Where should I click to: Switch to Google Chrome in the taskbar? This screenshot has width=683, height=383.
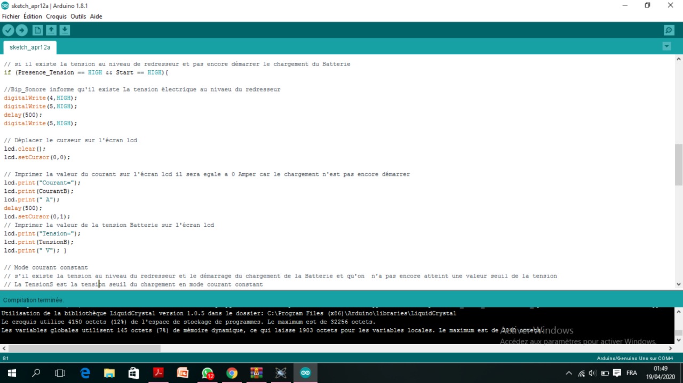coord(232,373)
